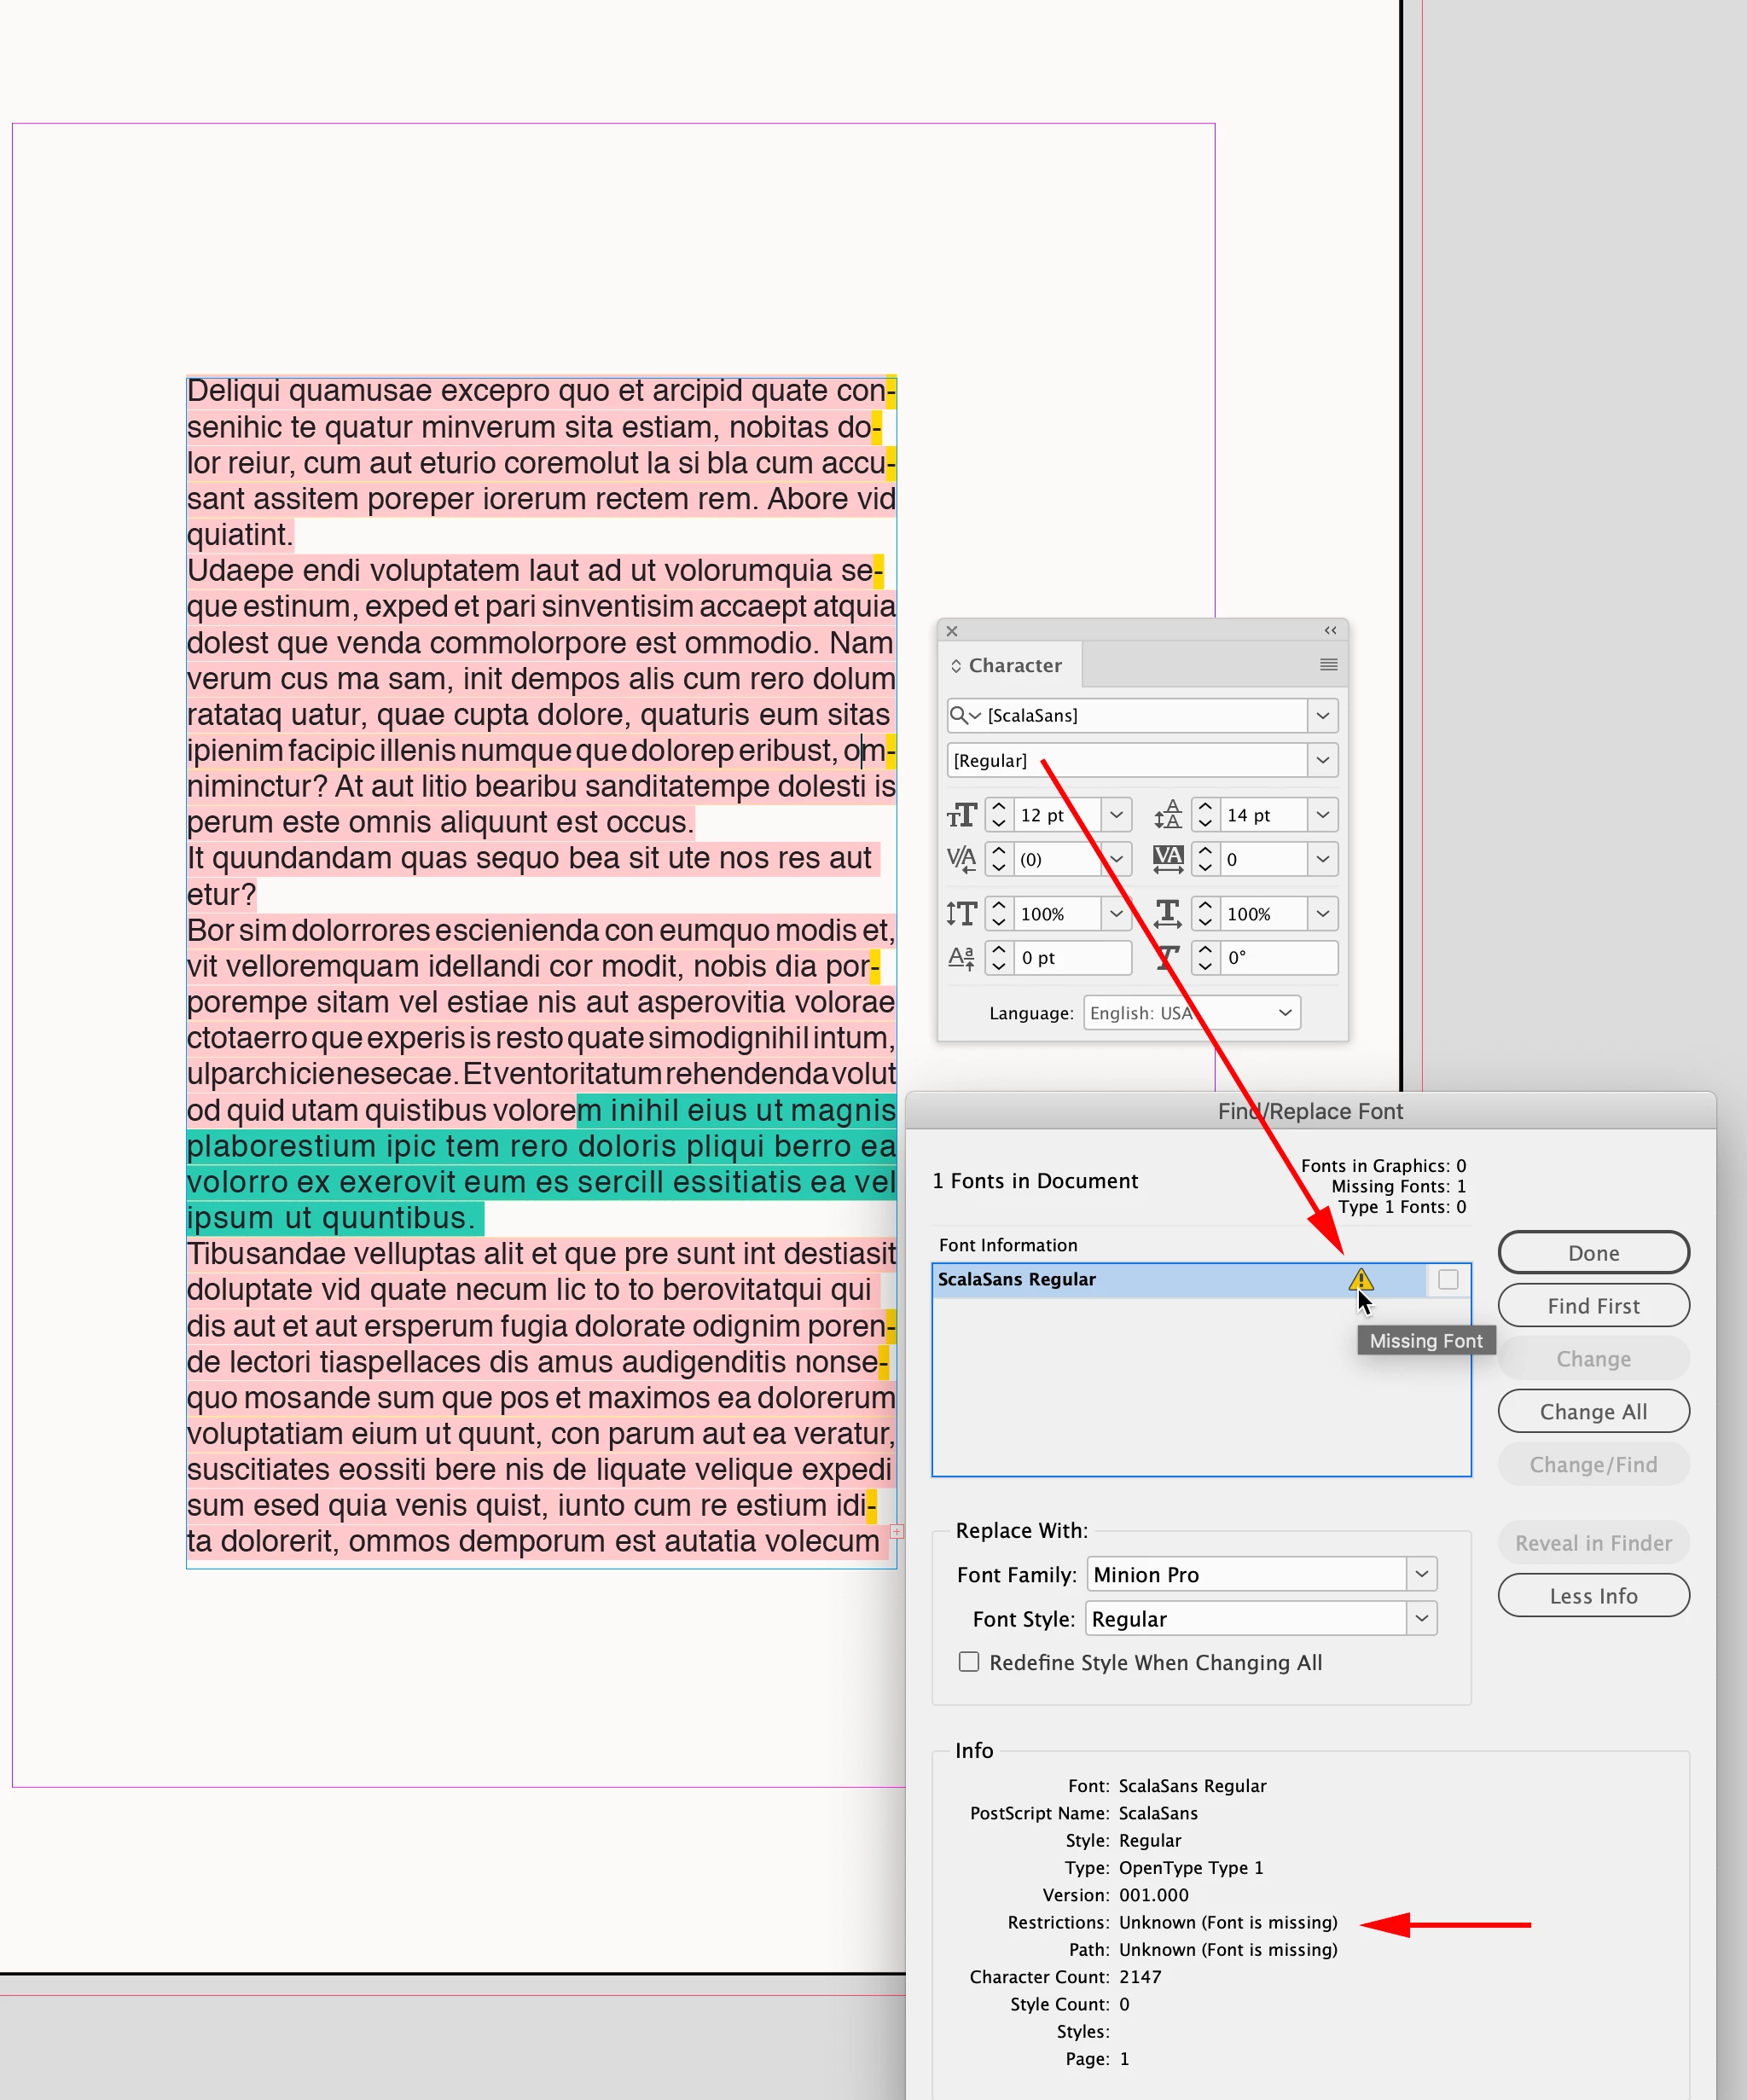Increase font size with up stepper
1747x2100 pixels.
pos(998,806)
